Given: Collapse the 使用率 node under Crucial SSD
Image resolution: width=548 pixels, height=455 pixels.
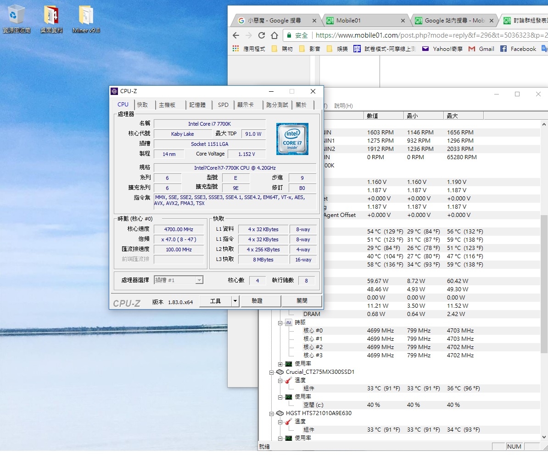Looking at the screenshot, I should [280, 397].
